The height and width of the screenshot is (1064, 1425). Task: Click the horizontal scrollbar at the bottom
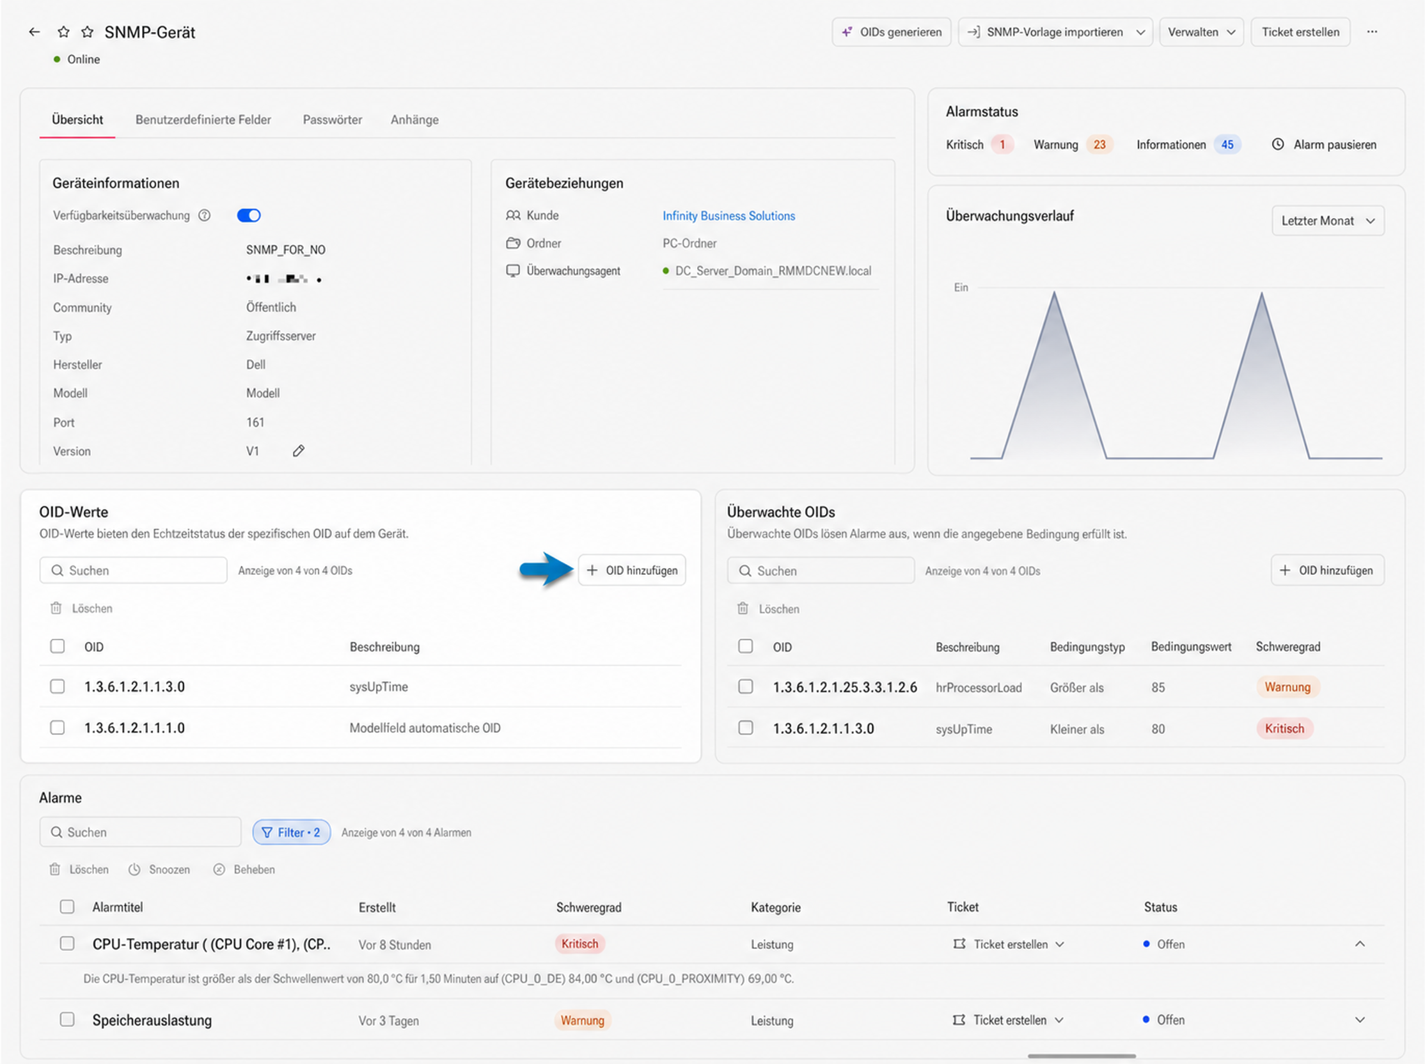pyautogui.click(x=1082, y=1056)
